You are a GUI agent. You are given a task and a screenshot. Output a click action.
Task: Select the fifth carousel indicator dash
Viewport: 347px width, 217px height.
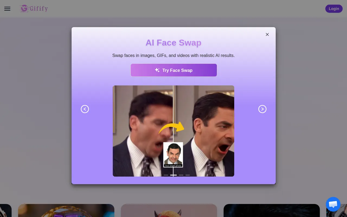[188, 175]
